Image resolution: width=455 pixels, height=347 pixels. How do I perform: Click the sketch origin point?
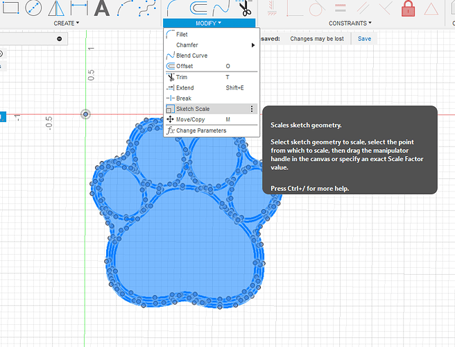point(85,114)
